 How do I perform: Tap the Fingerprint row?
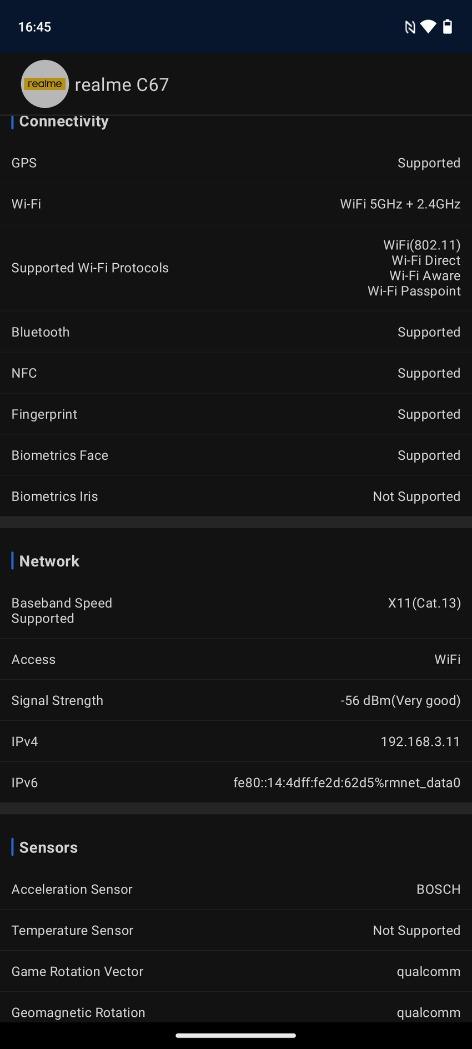pyautogui.click(x=236, y=414)
